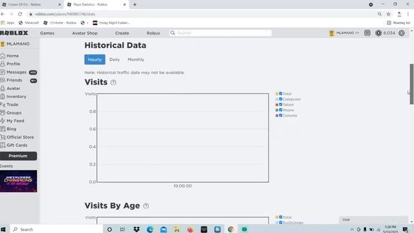This screenshot has width=414, height=233.
Task: Click the Robux balance icon
Action: pyautogui.click(x=378, y=33)
